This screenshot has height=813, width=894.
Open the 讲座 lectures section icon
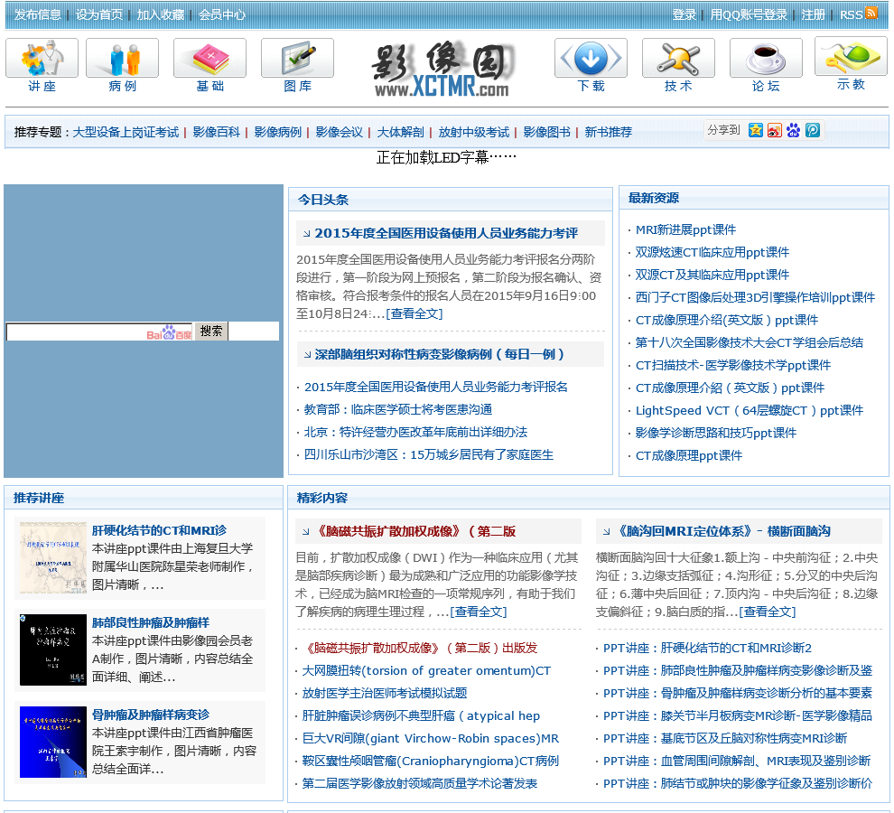tap(42, 58)
